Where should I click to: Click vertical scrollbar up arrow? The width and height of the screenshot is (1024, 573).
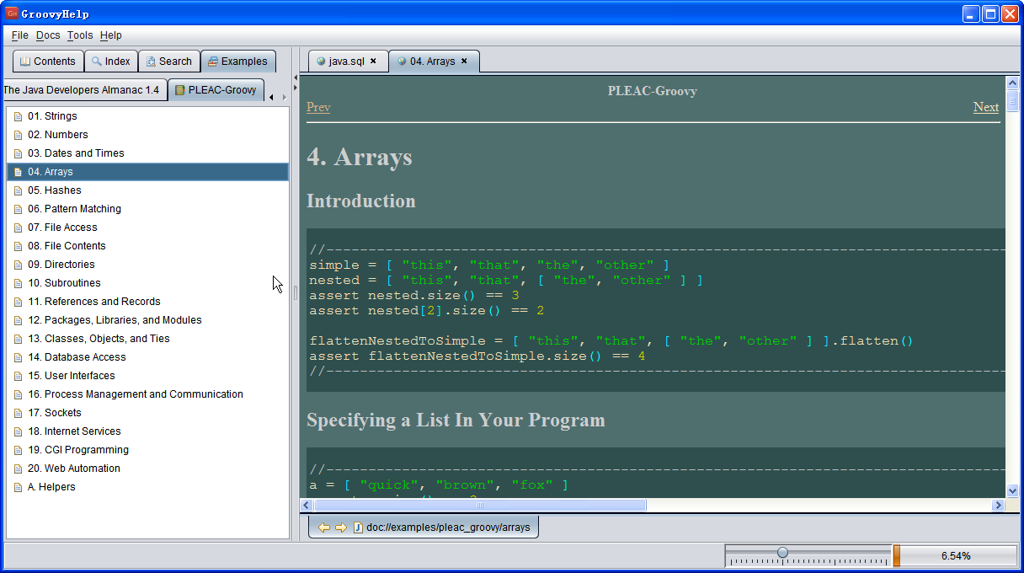1013,83
